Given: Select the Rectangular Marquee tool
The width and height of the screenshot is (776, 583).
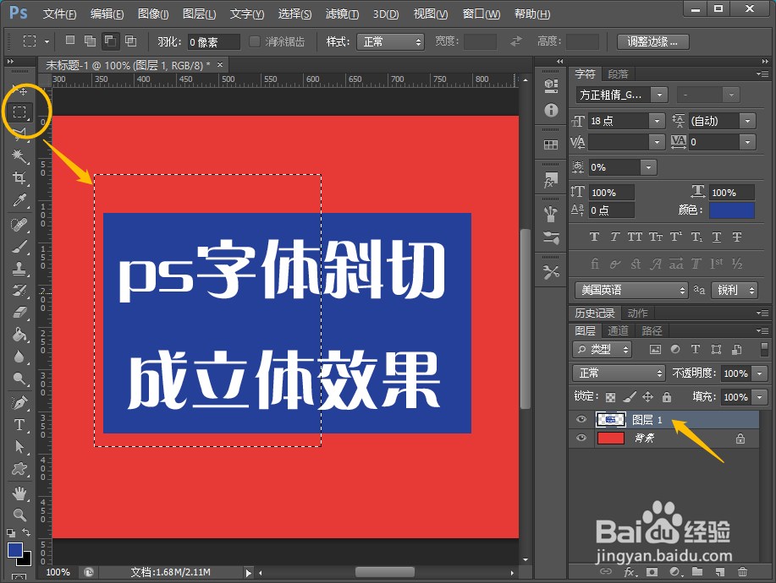Looking at the screenshot, I should [x=19, y=111].
